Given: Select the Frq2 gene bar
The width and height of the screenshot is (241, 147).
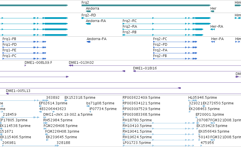Looking at the screenshot, I should [x=146, y=5].
